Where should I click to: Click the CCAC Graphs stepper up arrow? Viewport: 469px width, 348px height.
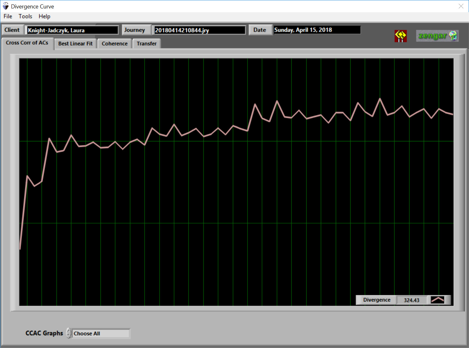click(x=69, y=331)
